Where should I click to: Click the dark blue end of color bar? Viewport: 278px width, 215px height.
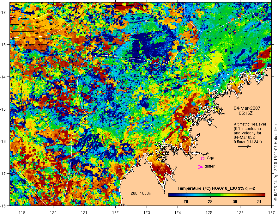coord(171,195)
